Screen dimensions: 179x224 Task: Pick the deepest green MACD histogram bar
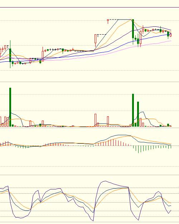138,149
